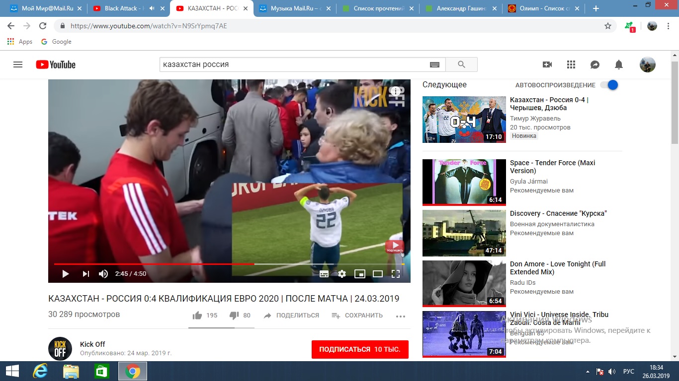Switch input language РУС
Image resolution: width=679 pixels, height=381 pixels.
coord(629,371)
